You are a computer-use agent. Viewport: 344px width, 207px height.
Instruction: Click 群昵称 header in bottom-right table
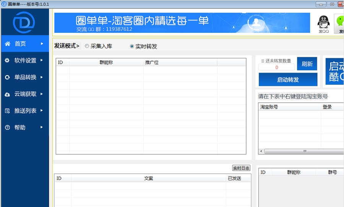[294, 172]
